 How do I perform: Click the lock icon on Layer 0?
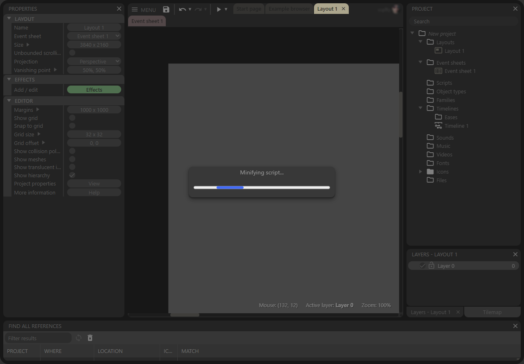[431, 265]
